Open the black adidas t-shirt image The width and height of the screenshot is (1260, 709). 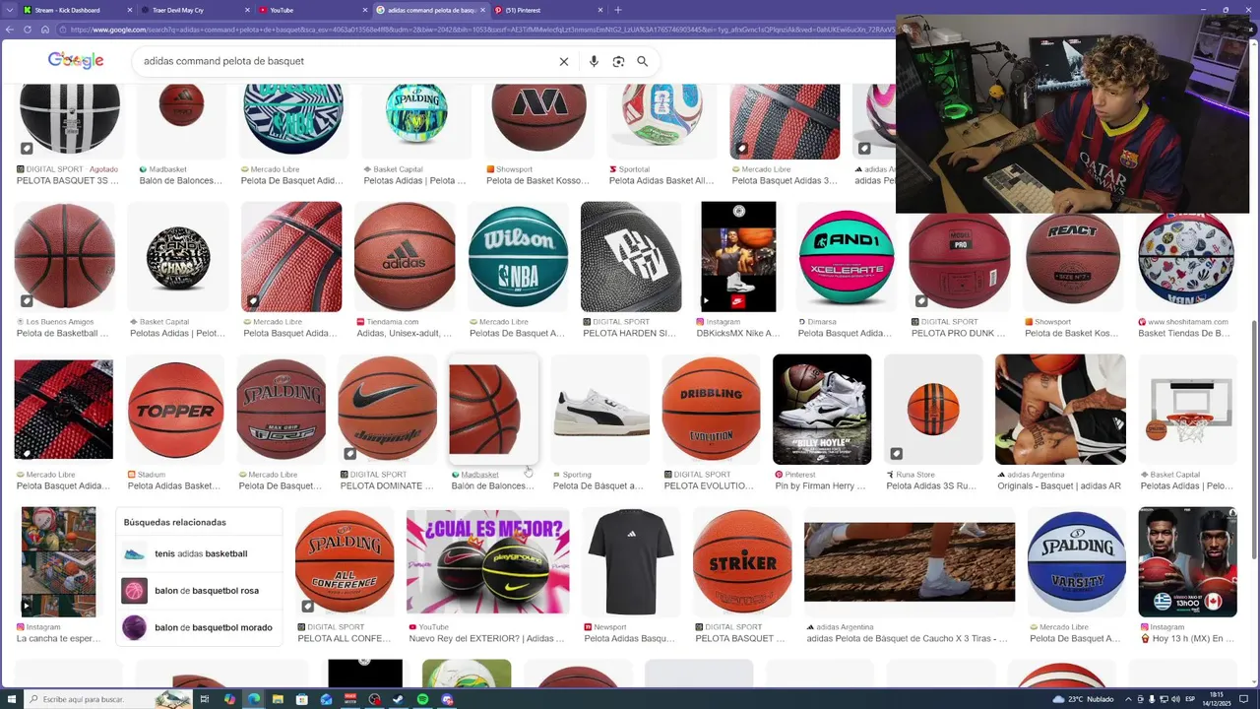(631, 561)
